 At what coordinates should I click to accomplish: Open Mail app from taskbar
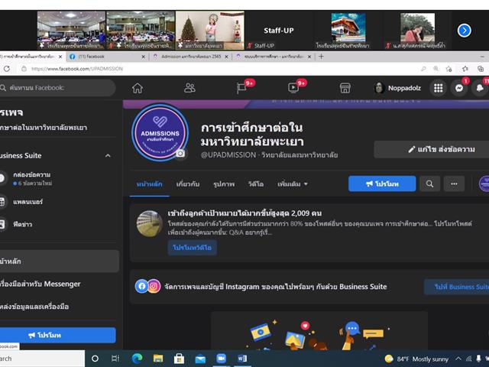(200, 359)
